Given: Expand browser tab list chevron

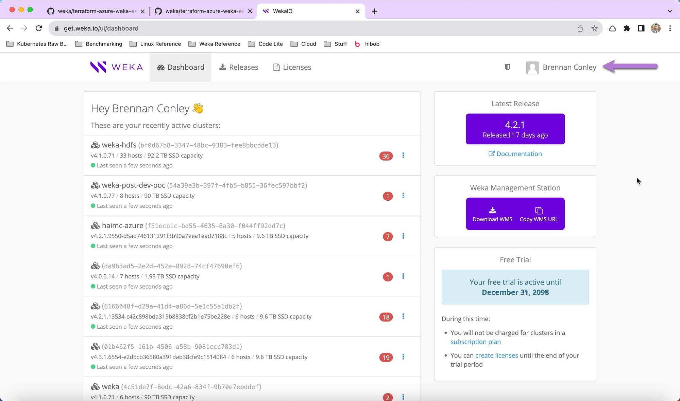Looking at the screenshot, I should (670, 11).
